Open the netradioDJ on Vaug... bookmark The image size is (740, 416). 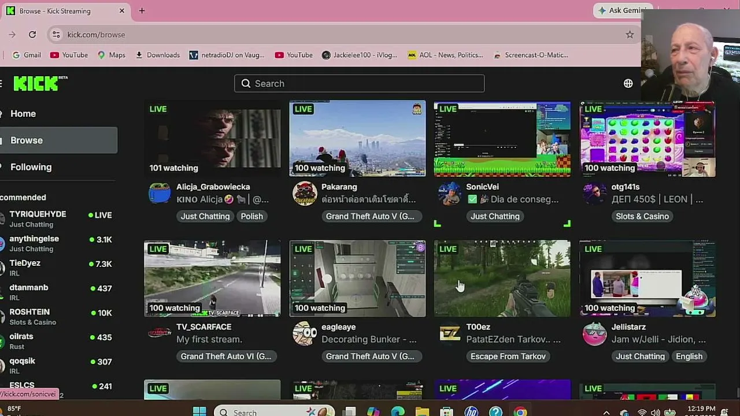coord(227,55)
